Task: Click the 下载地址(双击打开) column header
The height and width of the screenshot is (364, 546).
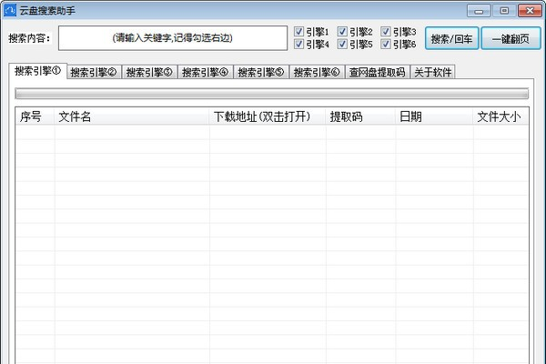Action: click(268, 116)
